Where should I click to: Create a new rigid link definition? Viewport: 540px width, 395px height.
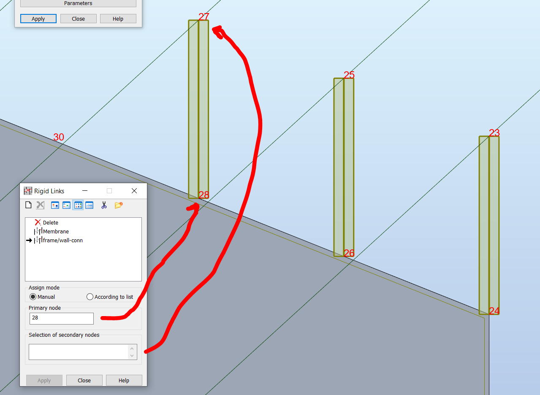(x=28, y=205)
